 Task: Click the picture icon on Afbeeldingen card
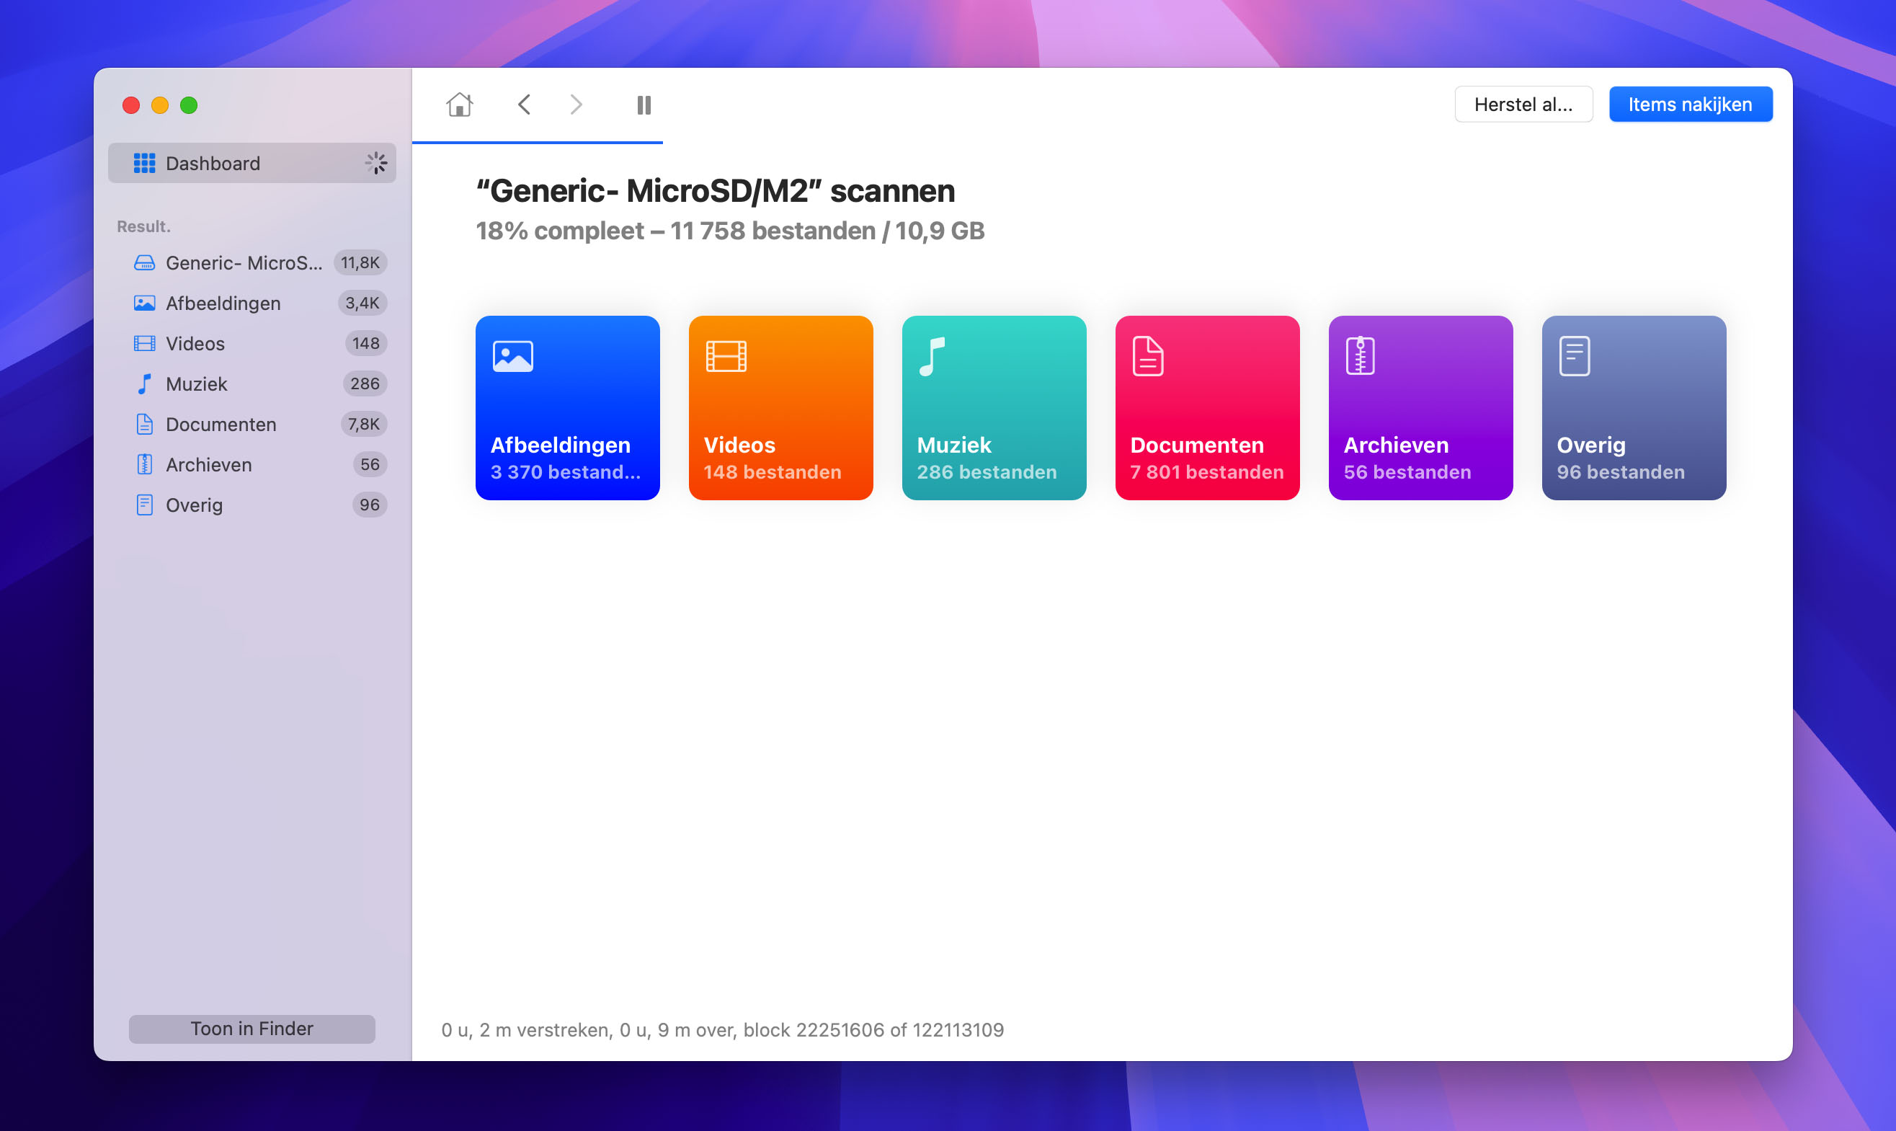[x=512, y=356]
